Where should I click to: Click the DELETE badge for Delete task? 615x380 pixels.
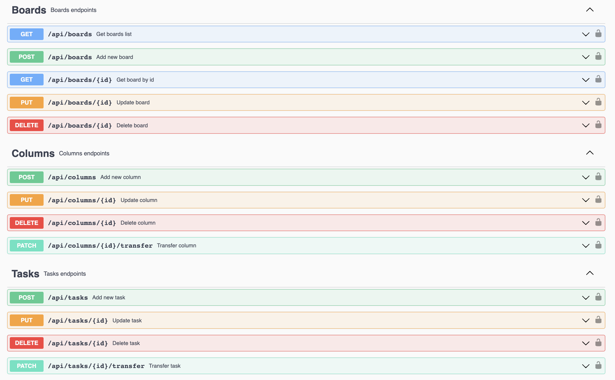click(27, 343)
